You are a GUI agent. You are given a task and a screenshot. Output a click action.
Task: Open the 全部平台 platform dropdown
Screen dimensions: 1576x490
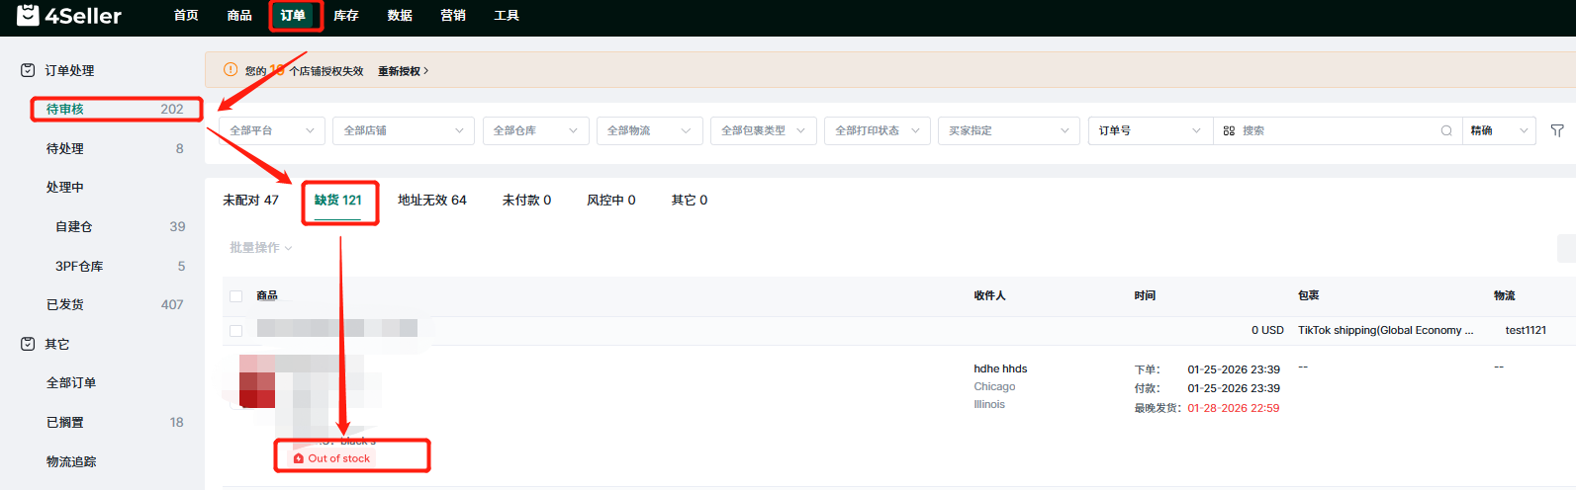click(271, 130)
